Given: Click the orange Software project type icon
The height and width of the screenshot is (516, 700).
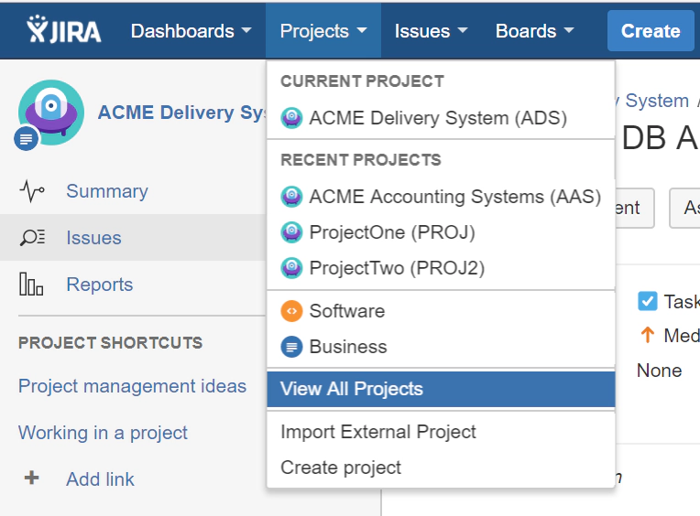Looking at the screenshot, I should pos(291,311).
